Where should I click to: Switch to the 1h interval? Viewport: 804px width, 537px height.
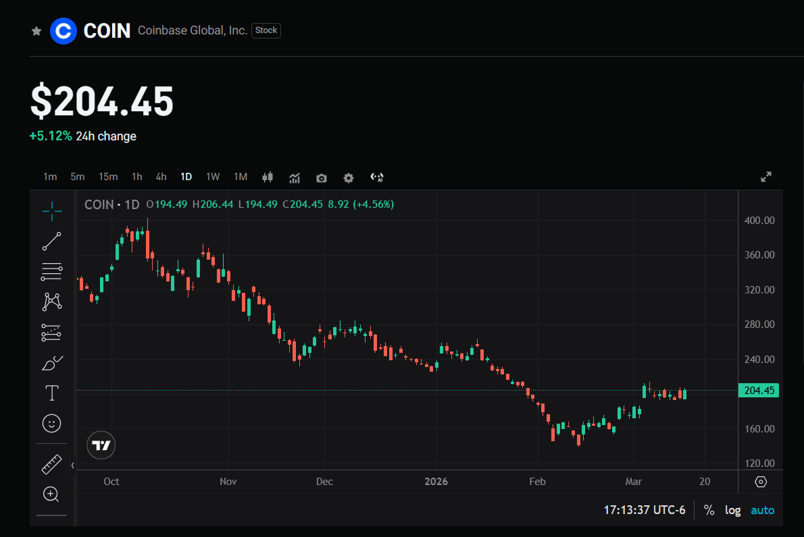coord(137,177)
